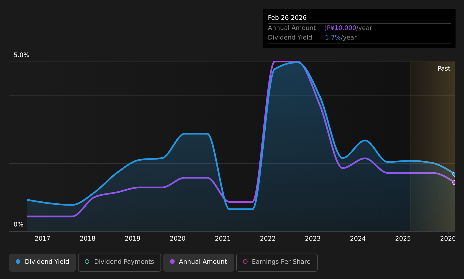464x279 pixels.
Task: Click the 2021 x-axis label
Action: (x=223, y=239)
